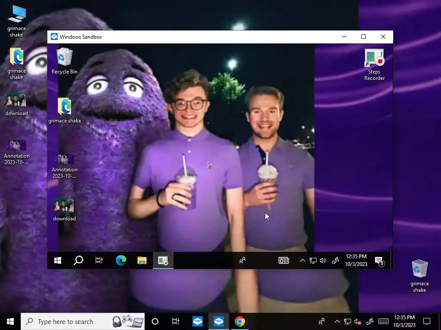Open the pen workspace icon in the Sandbox tray
This screenshot has height=330, width=441.
pyautogui.click(x=335, y=260)
